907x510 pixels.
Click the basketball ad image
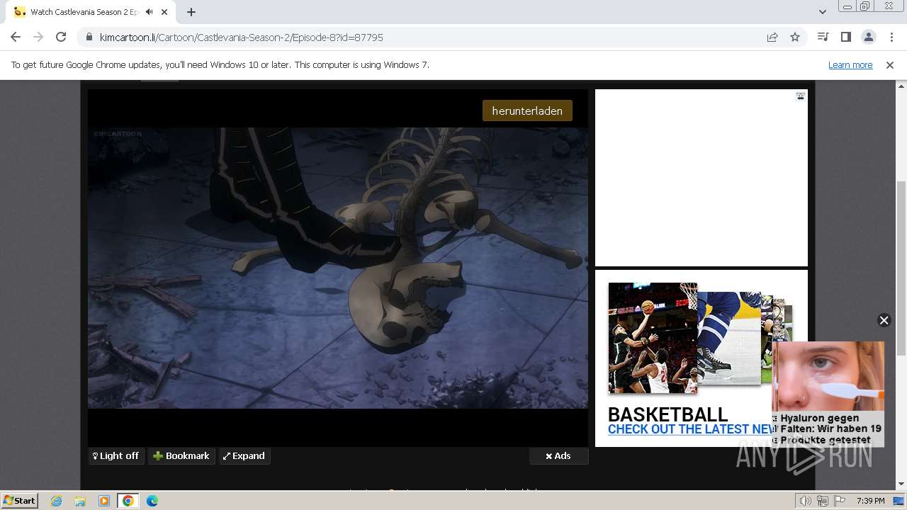tap(653, 338)
